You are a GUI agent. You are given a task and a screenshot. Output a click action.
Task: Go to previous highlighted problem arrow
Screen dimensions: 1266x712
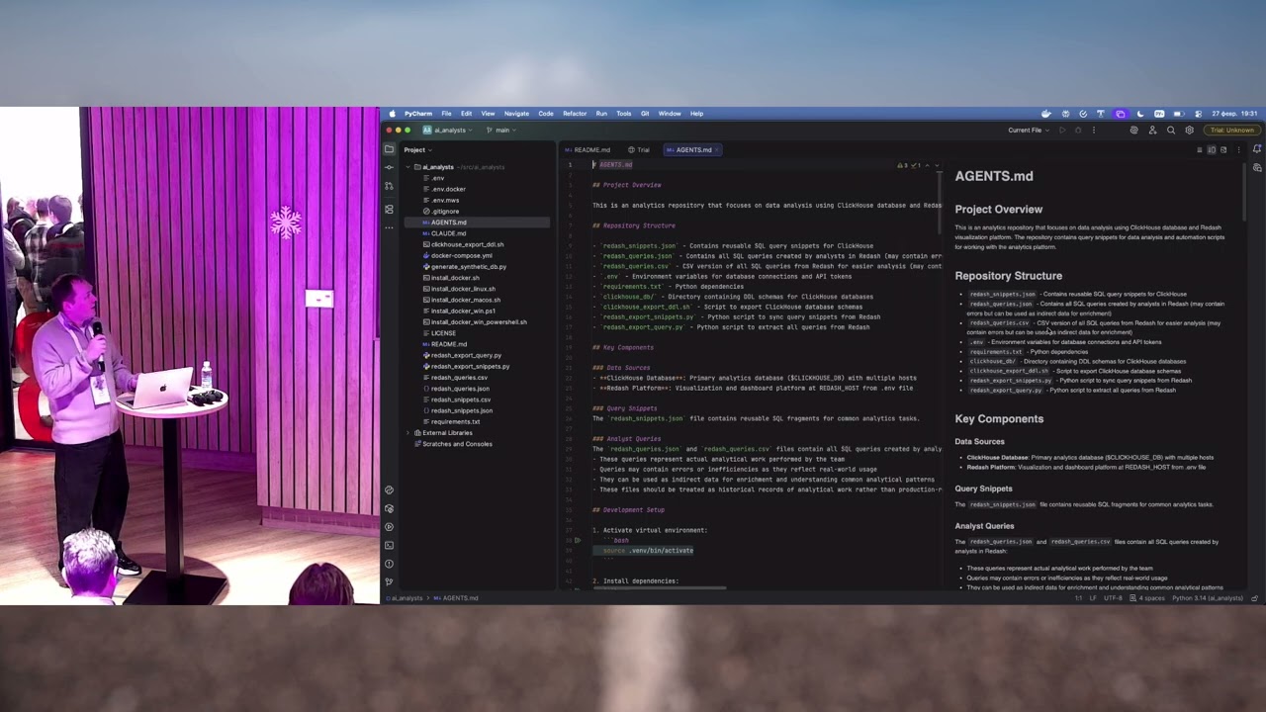click(927, 165)
